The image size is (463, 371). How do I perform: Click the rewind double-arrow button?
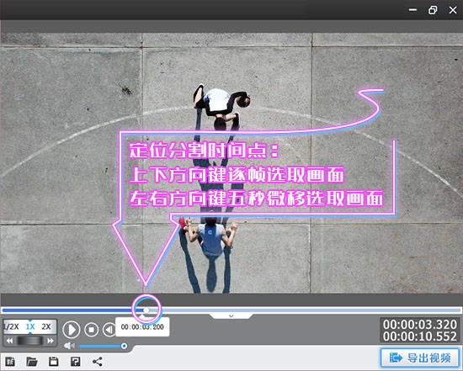[x=10, y=341]
